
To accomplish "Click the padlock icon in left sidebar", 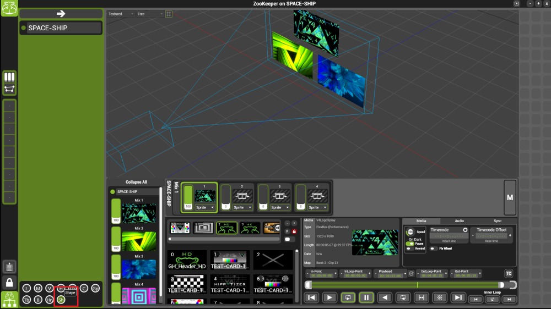I will tap(9, 283).
